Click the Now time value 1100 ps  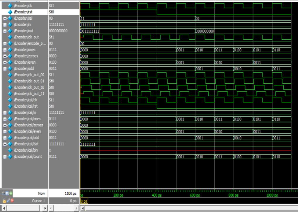pyautogui.click(x=70, y=194)
